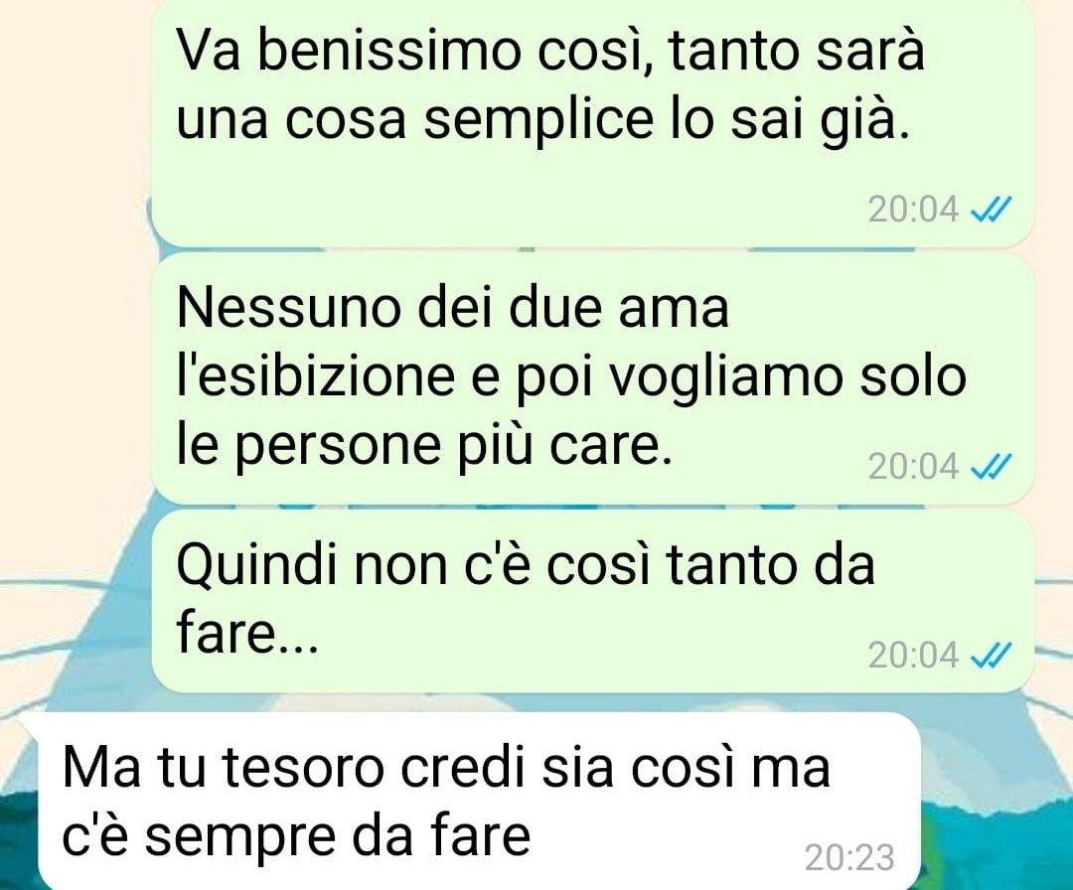Viewport: 1073px width, 890px height.
Task: Select the 'Nessuno dei due ama l'esibizione' bubble
Action: click(x=592, y=378)
